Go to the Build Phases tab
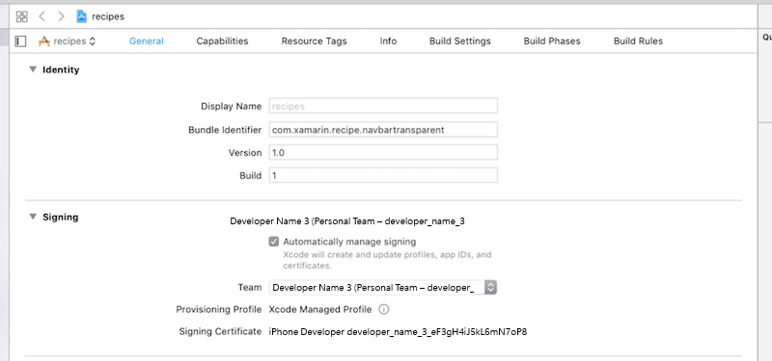The width and height of the screenshot is (772, 361). point(552,41)
